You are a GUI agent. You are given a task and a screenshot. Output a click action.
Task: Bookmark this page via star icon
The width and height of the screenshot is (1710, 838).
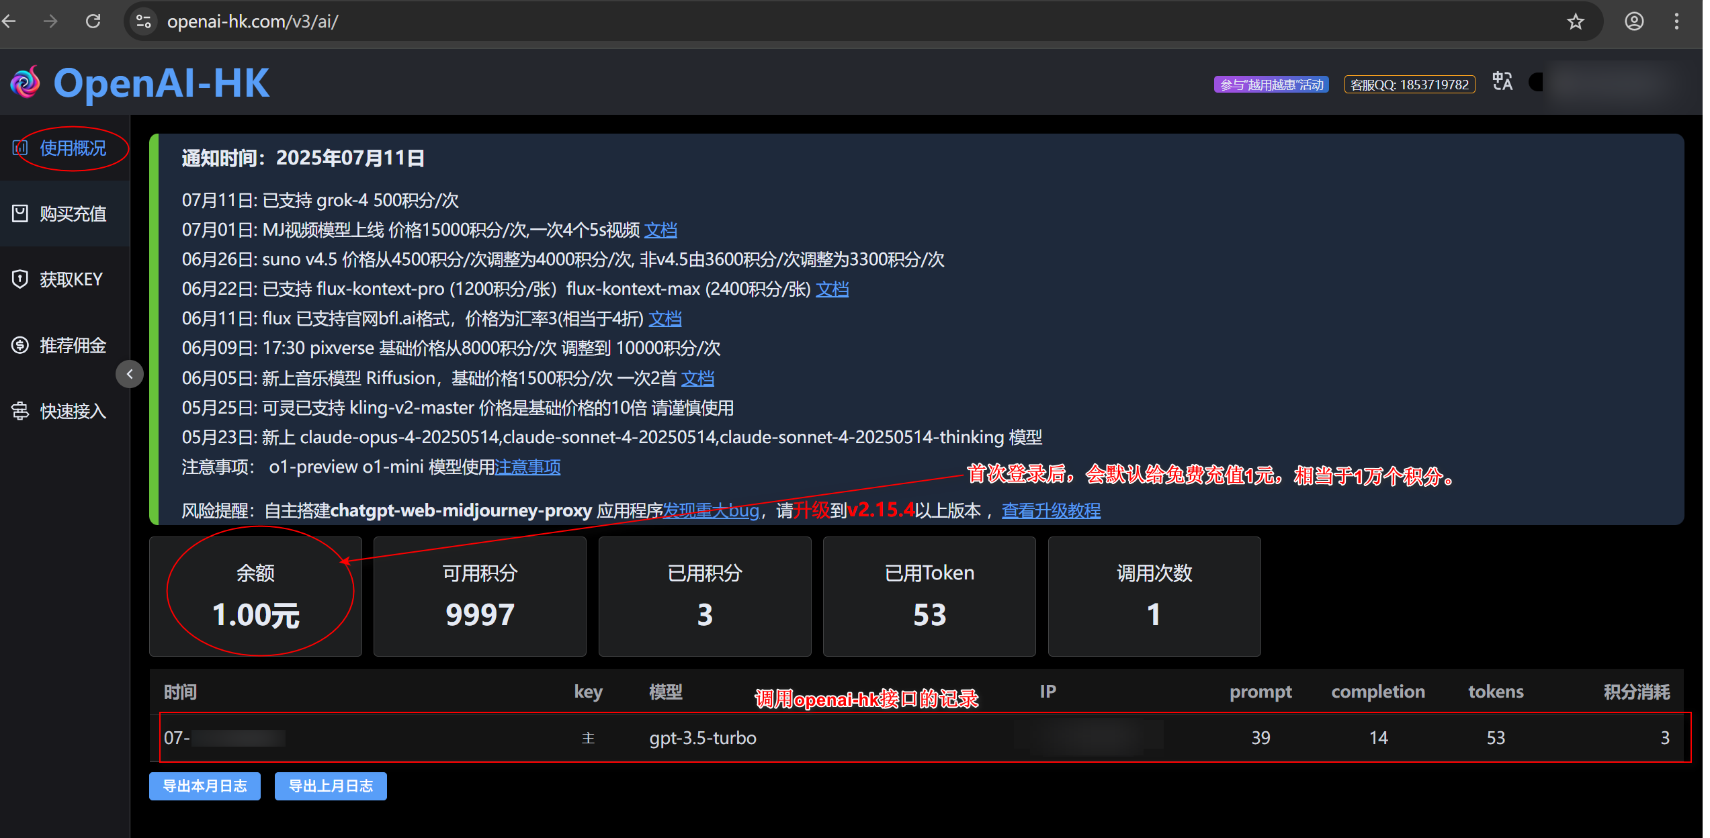[x=1574, y=21]
